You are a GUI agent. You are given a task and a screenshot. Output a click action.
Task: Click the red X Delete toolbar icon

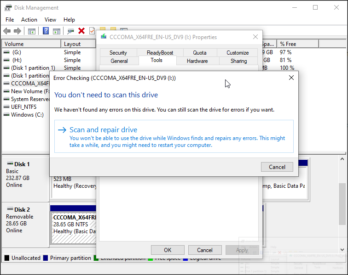pyautogui.click(x=81, y=31)
